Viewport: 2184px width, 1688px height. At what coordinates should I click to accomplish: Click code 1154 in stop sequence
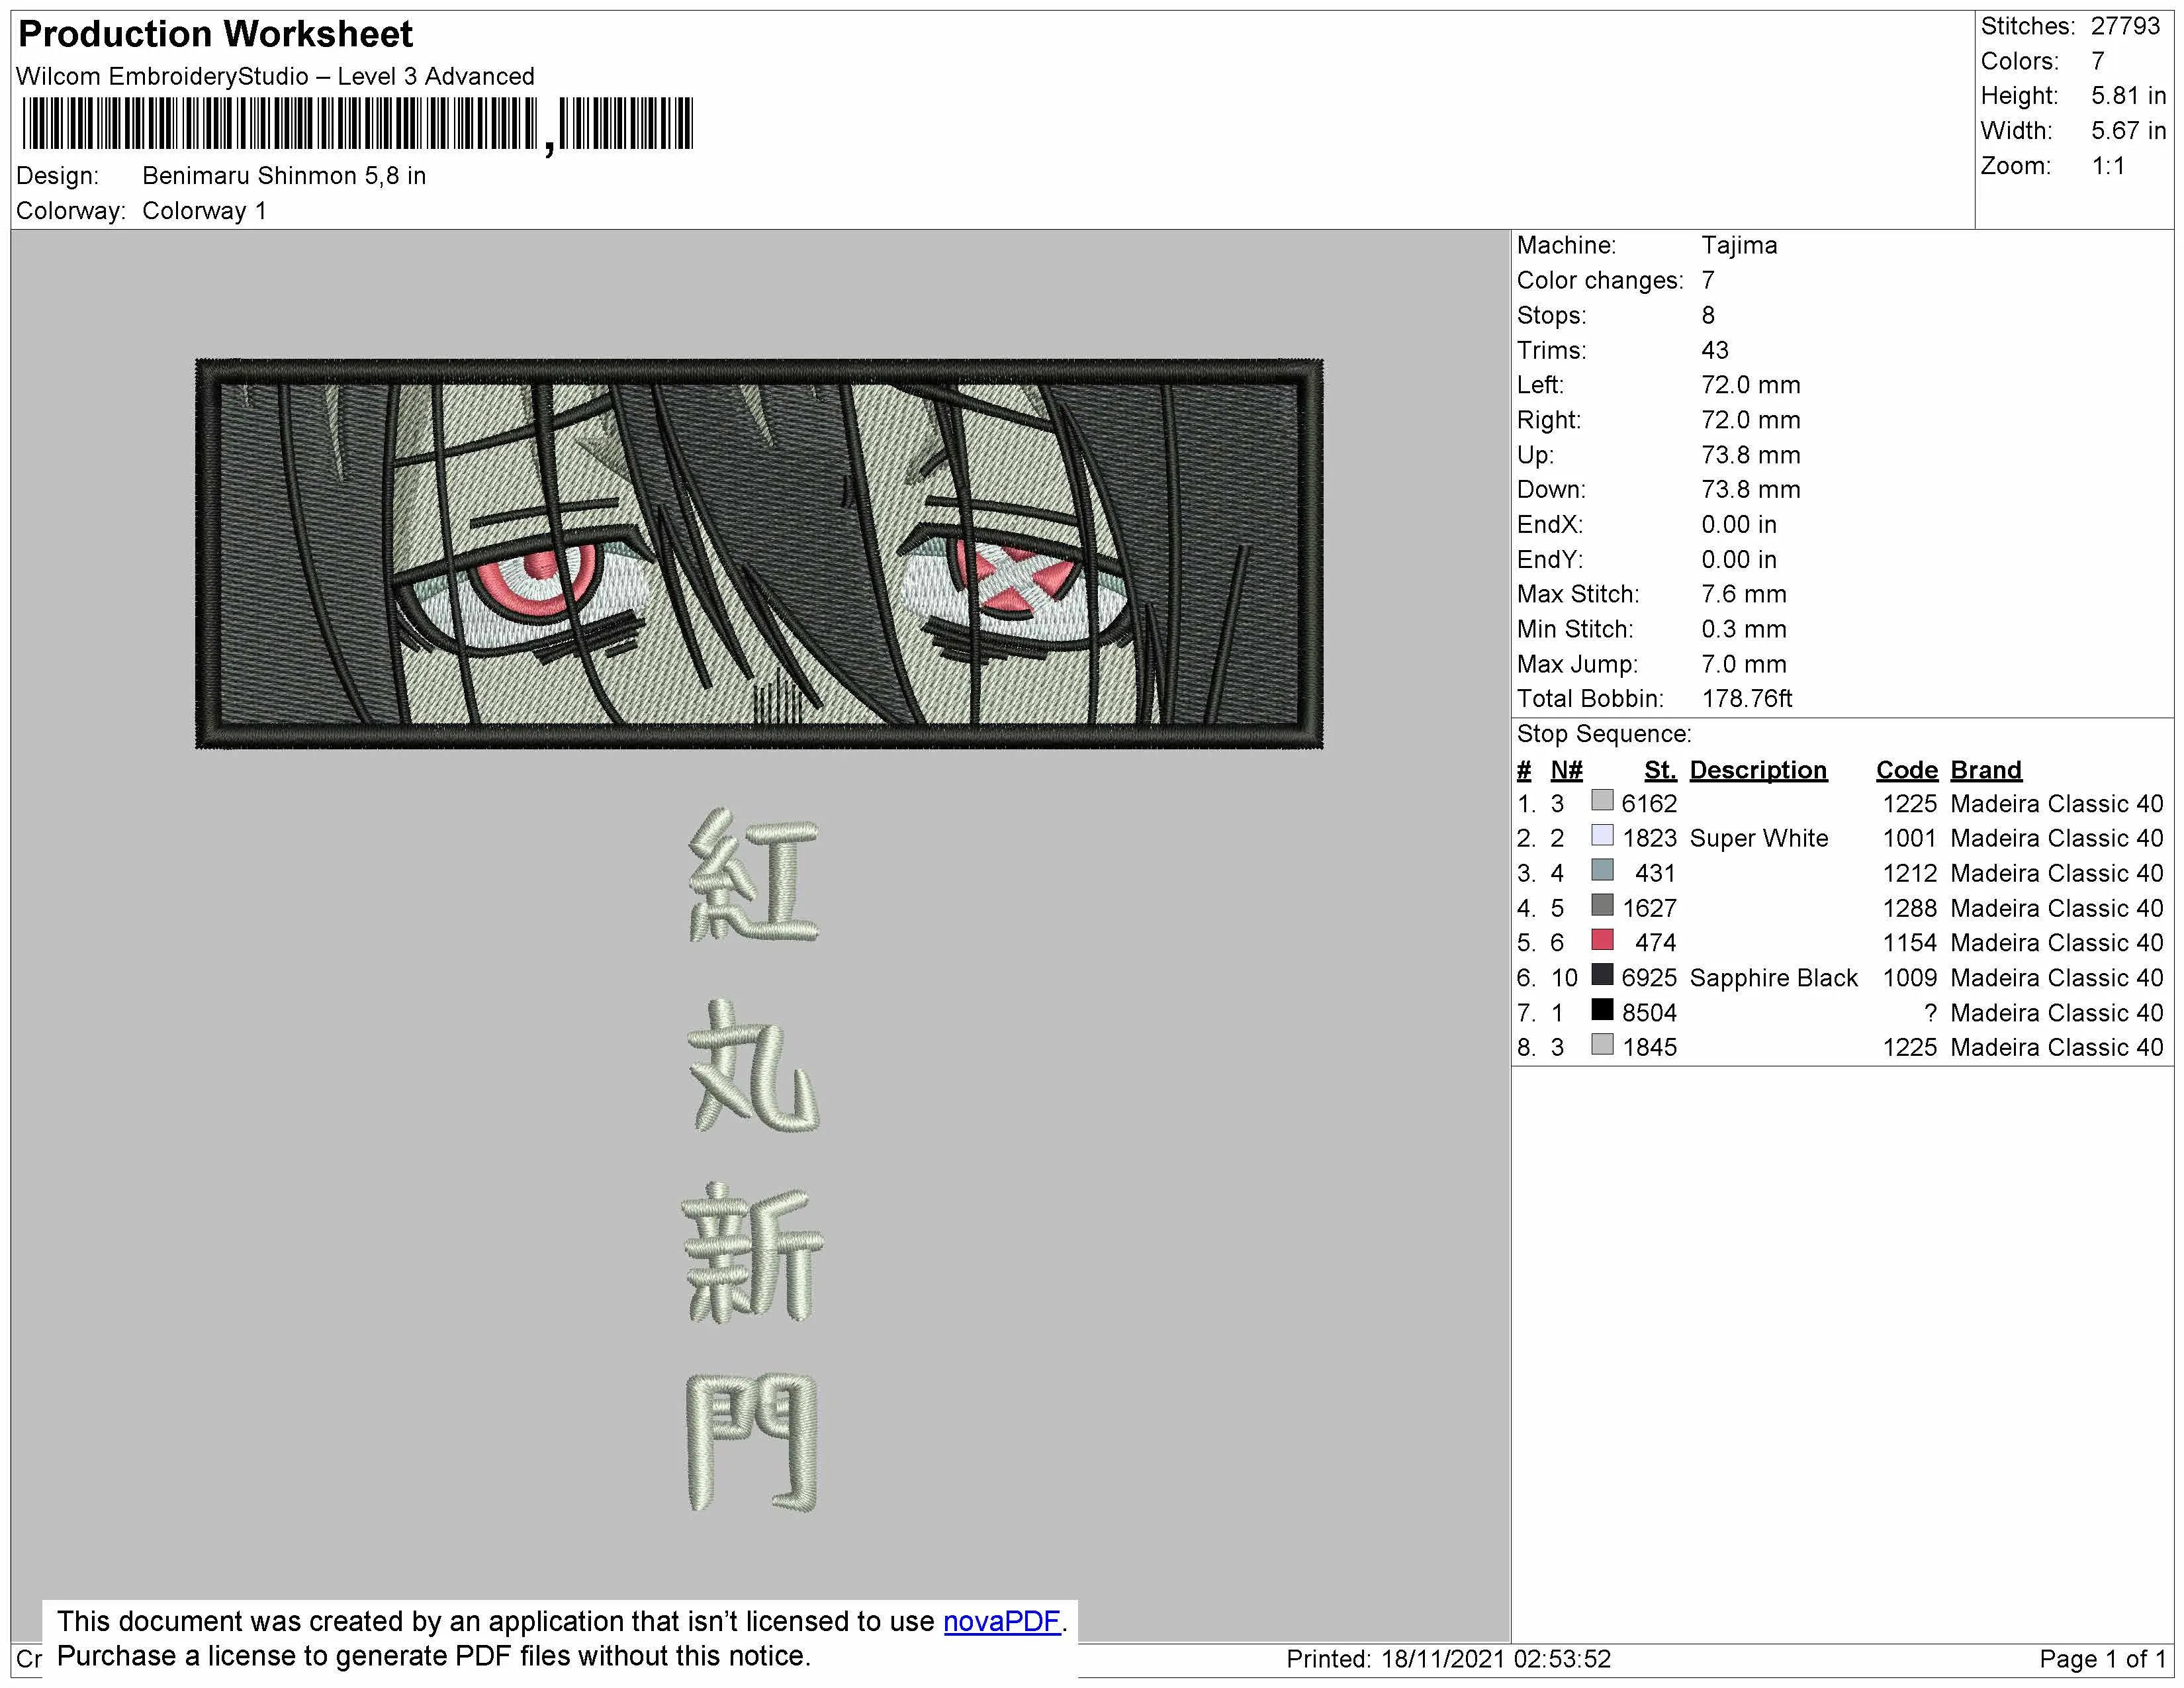coord(1909,943)
